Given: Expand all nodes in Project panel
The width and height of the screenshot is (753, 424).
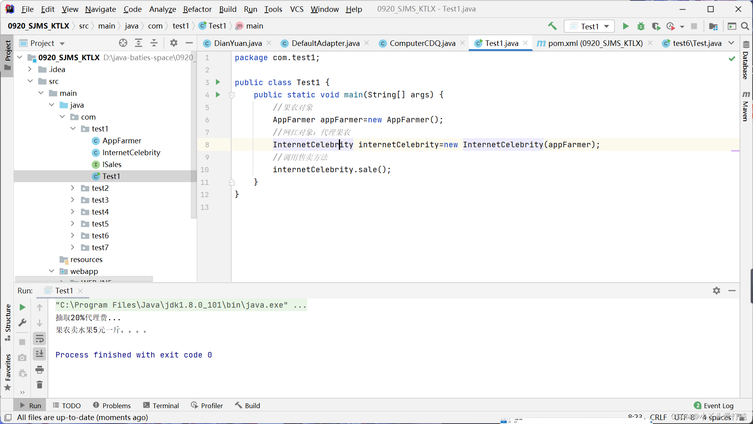Looking at the screenshot, I should 139,43.
